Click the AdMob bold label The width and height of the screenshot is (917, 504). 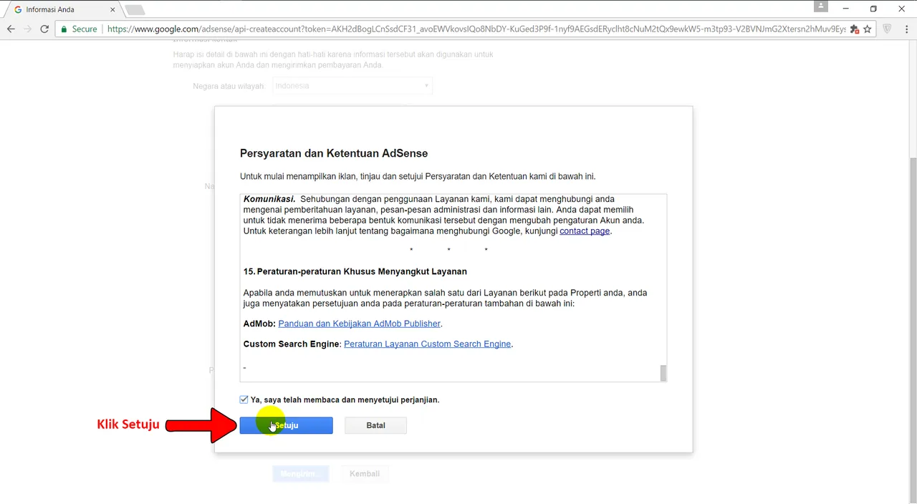click(259, 324)
